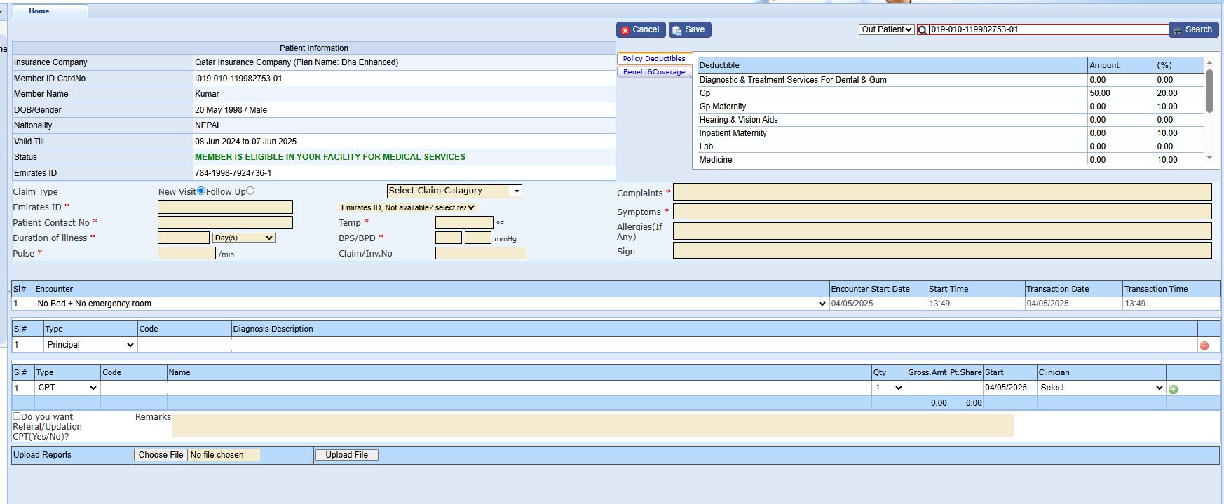The height and width of the screenshot is (504, 1224).
Task: Switch to the Benefit&Coverage tab
Action: tap(653, 72)
